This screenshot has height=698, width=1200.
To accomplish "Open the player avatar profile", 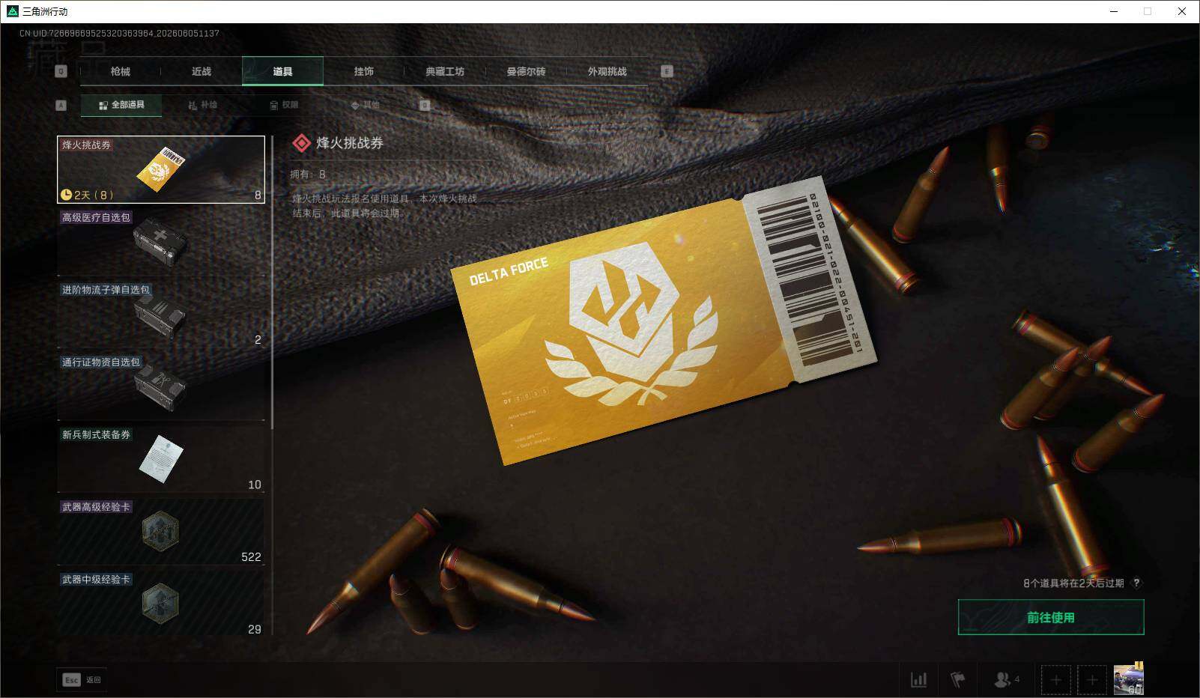I will click(1128, 680).
